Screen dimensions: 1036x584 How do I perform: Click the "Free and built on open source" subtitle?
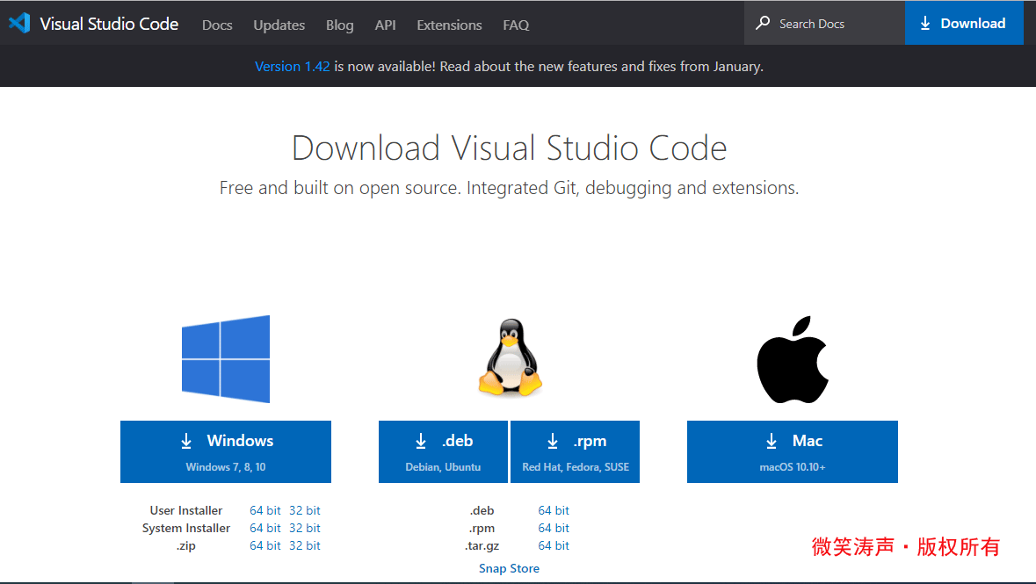tap(510, 188)
